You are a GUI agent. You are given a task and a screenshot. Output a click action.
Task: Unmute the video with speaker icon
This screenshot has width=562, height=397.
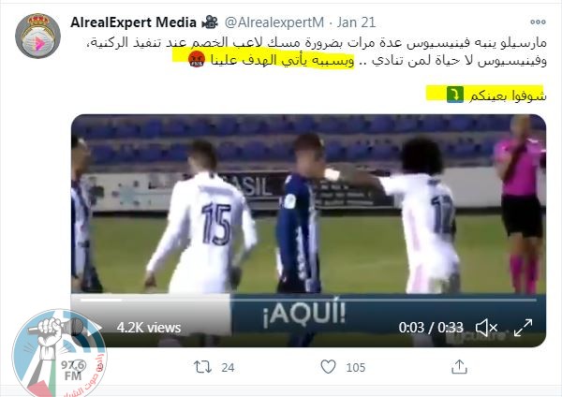coord(485,328)
